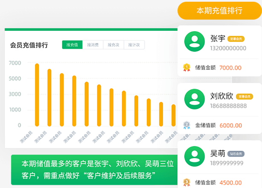This screenshot has height=188, width=262.
Task: Click 张宇's 7000.00 stored amount
Action: pyautogui.click(x=230, y=68)
